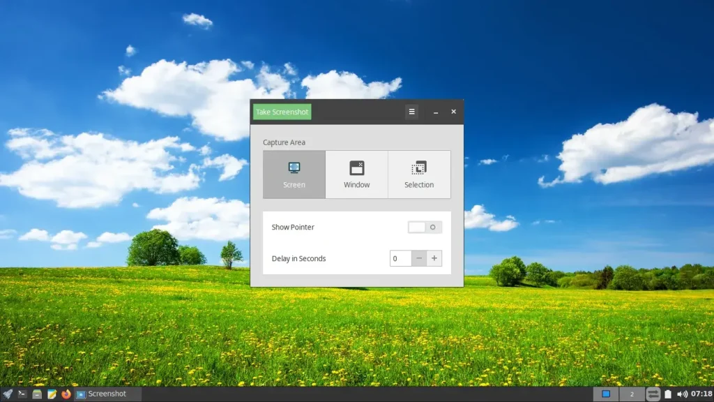Viewport: 714px width, 402px height.
Task: Launch Firefox from the taskbar
Action: point(66,394)
